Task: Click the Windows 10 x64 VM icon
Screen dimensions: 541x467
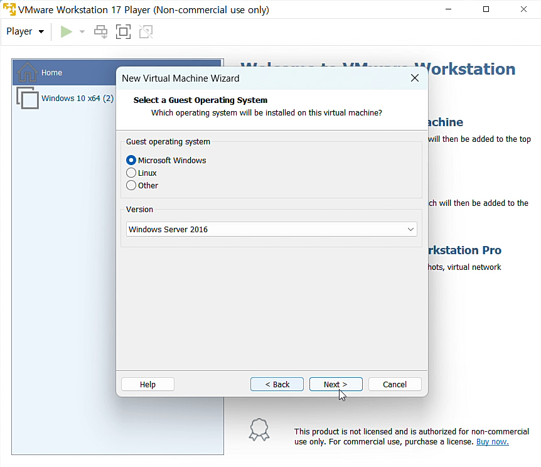Action: [28, 98]
